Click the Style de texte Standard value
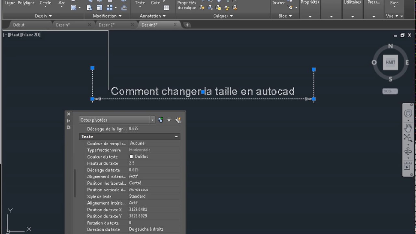Image resolution: width=416 pixels, height=234 pixels. pyautogui.click(x=154, y=196)
